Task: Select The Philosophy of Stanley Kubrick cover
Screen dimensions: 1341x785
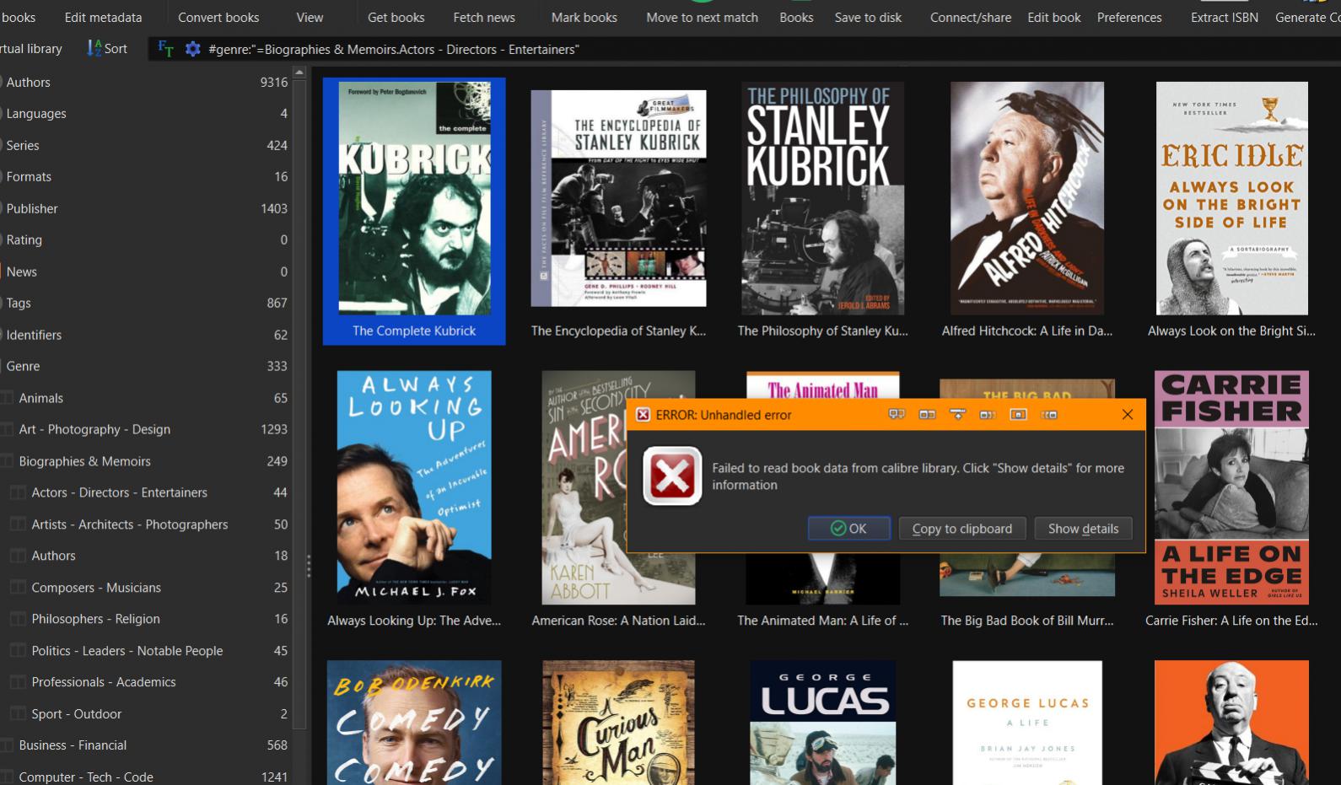Action: (x=822, y=198)
